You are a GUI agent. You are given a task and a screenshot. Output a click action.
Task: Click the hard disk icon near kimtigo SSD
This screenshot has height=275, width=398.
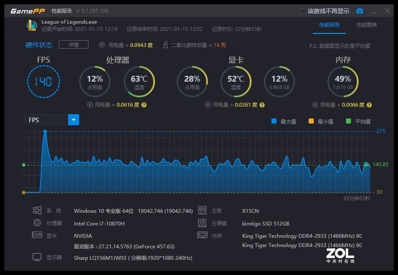202,223
